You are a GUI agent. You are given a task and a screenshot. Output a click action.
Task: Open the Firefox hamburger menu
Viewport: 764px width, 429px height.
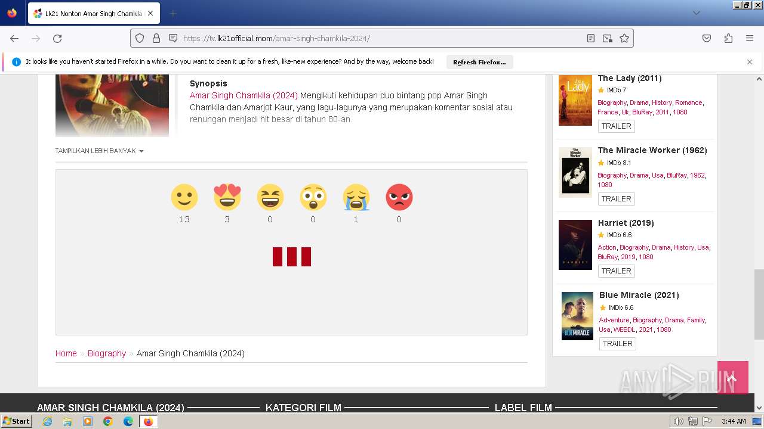click(750, 38)
